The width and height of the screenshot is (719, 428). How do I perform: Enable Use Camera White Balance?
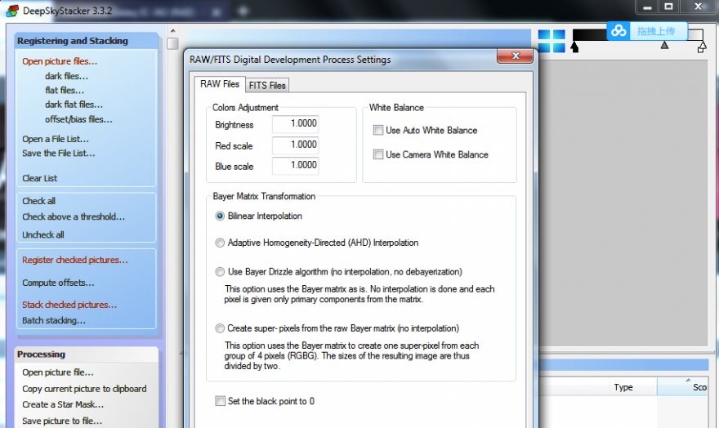[x=378, y=154]
